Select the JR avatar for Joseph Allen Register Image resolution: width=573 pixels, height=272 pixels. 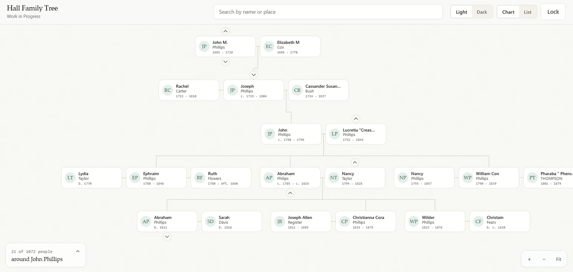(x=280, y=221)
